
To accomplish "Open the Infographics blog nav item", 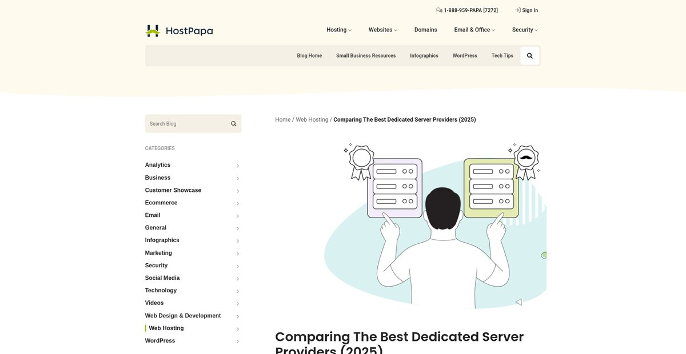I will point(424,56).
